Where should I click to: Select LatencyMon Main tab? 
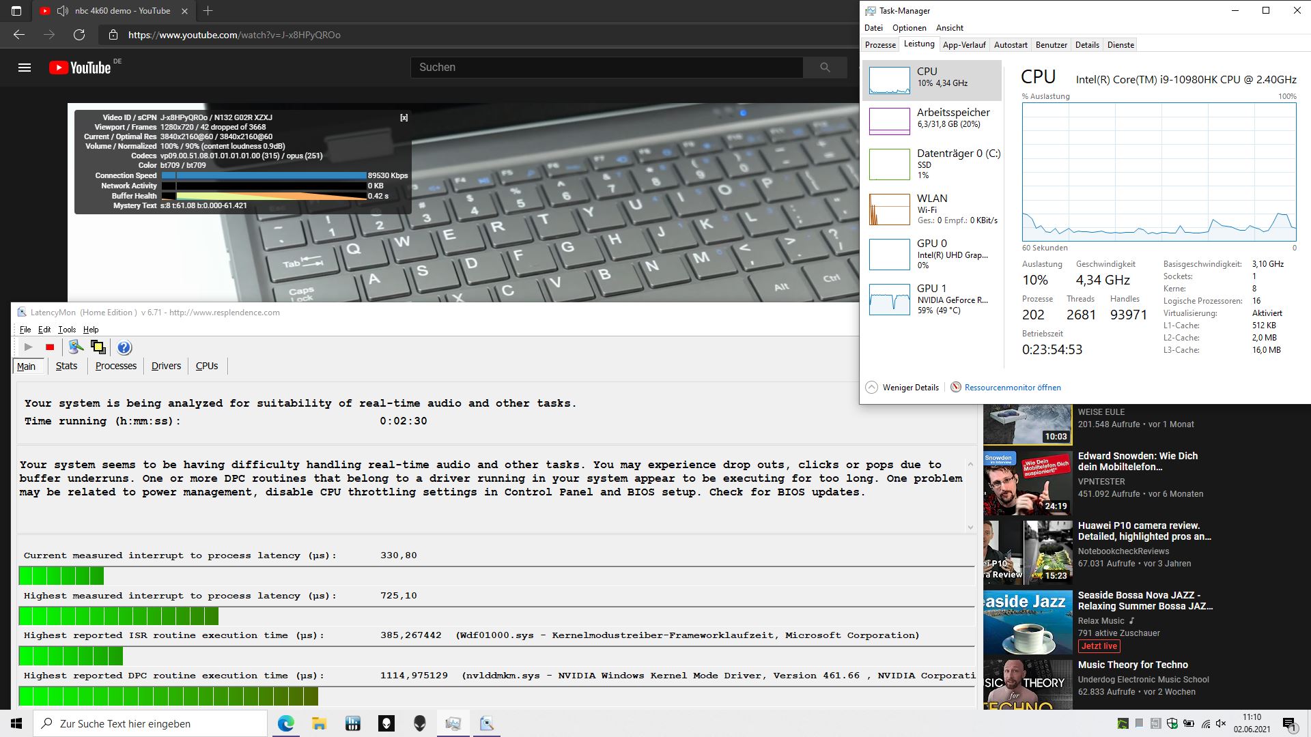point(27,366)
